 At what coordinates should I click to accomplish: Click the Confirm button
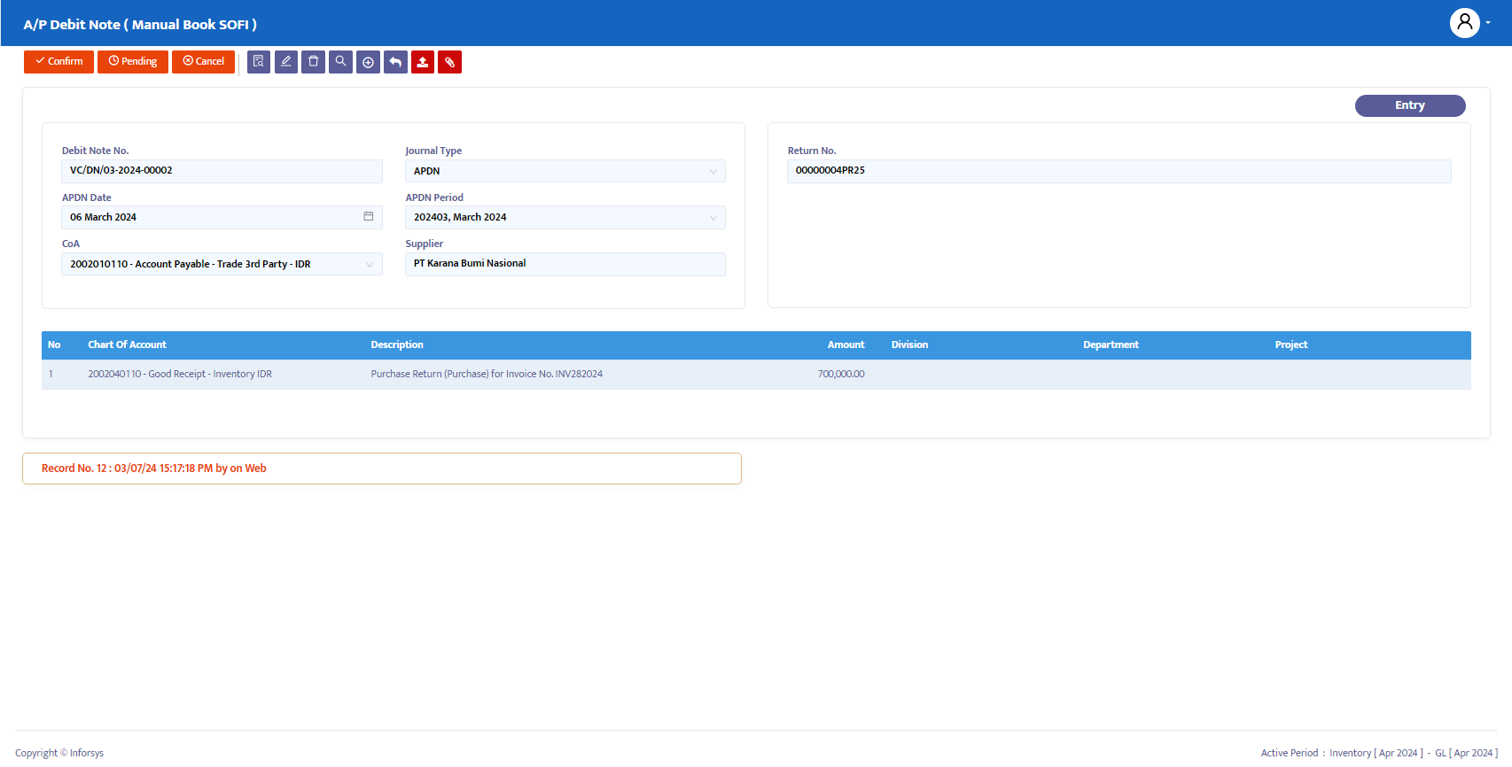pyautogui.click(x=58, y=62)
